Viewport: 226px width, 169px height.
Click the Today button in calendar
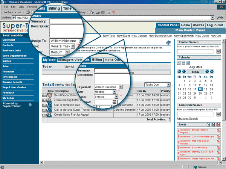pyautogui.click(x=195, y=72)
